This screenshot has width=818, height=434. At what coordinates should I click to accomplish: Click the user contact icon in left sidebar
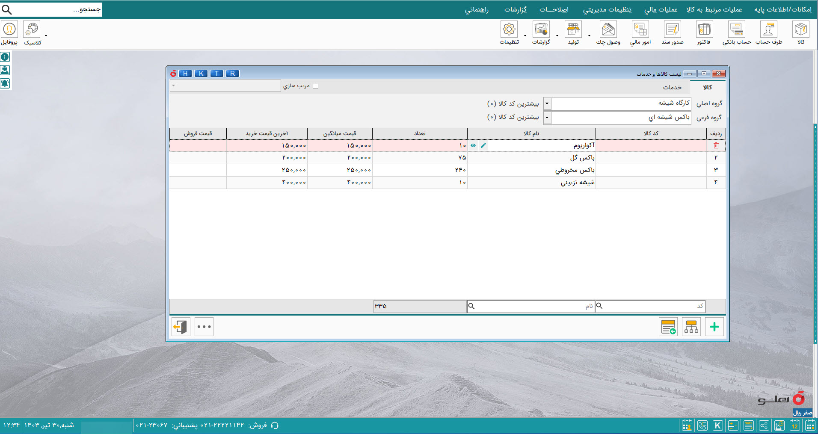tap(5, 70)
